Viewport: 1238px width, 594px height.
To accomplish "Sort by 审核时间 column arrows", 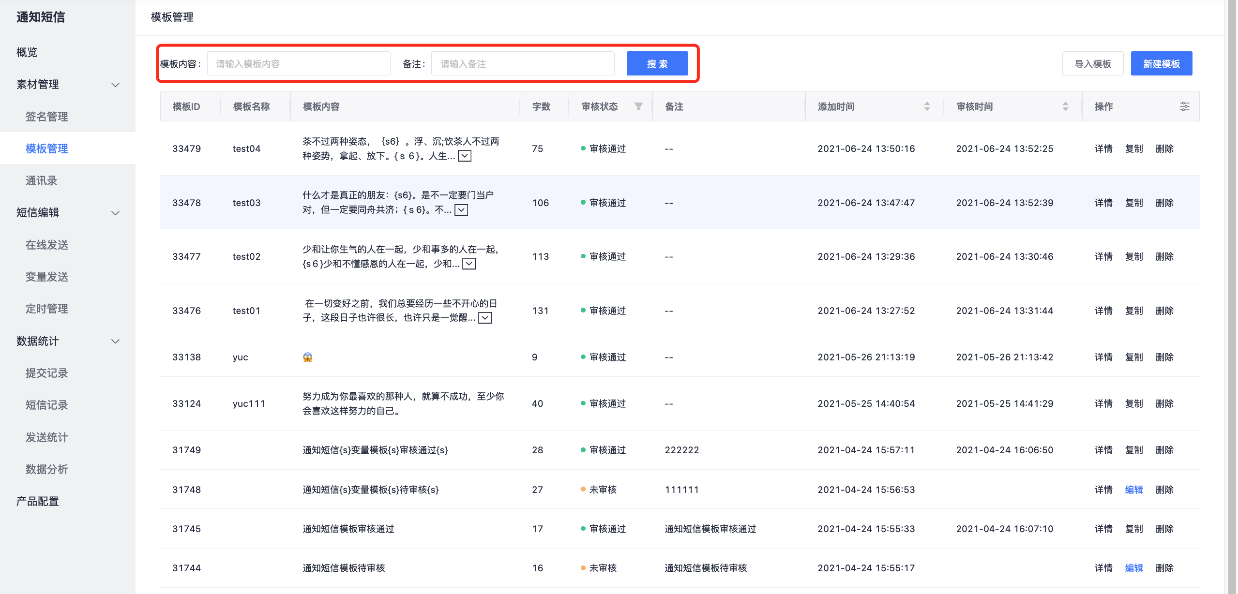I will (x=1065, y=106).
